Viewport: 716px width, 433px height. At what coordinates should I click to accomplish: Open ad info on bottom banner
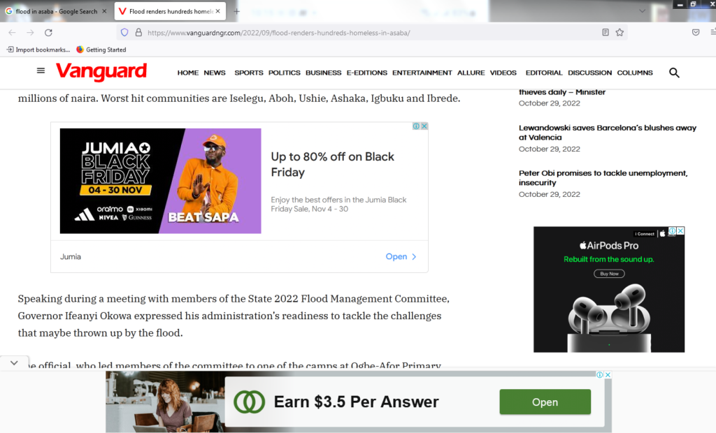coord(599,374)
